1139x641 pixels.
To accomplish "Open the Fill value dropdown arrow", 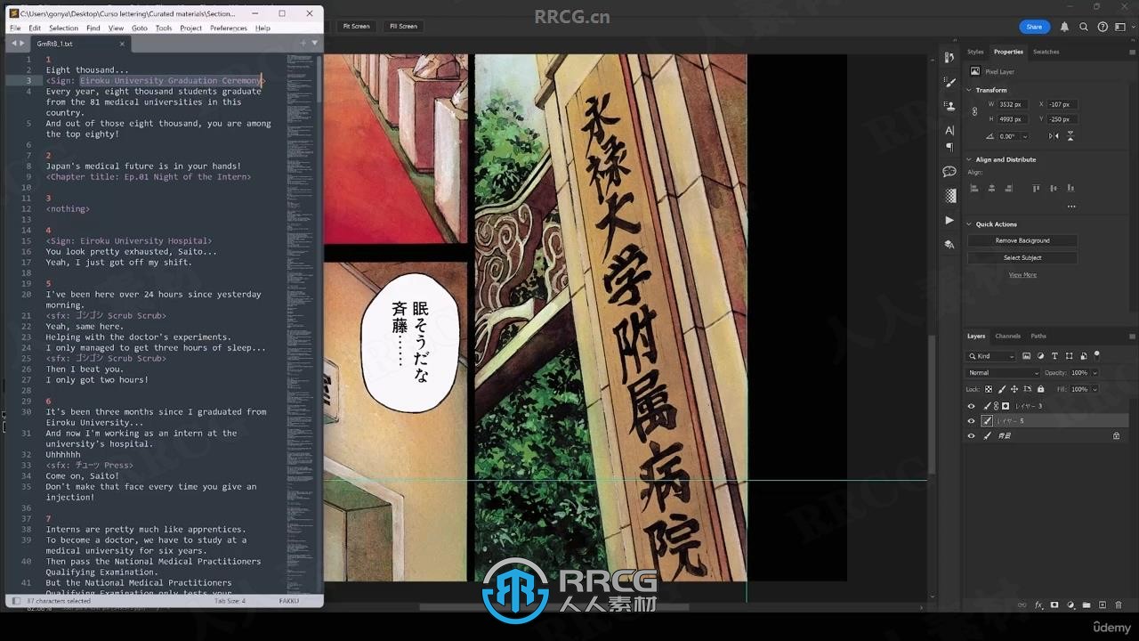I will coord(1095,389).
